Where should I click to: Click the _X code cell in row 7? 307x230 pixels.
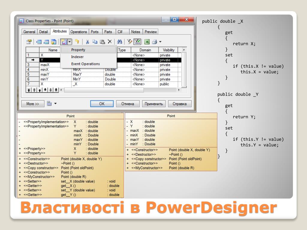[87, 84]
